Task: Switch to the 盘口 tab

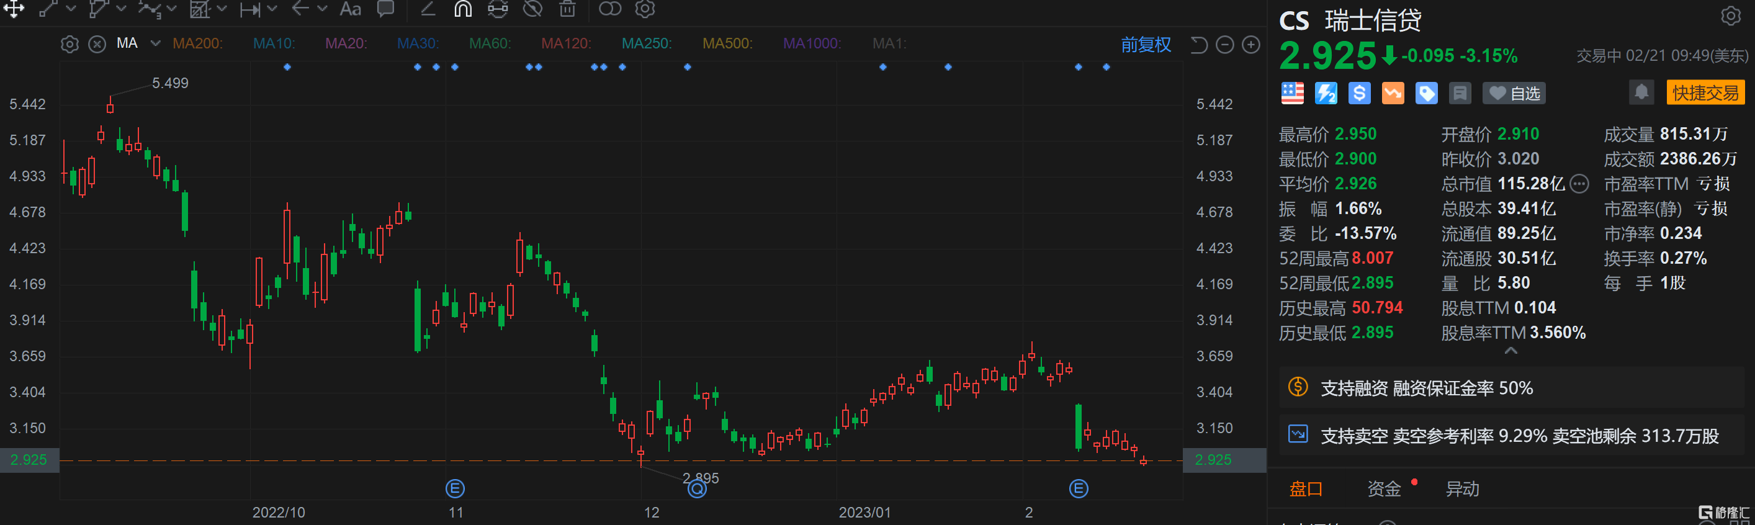Action: coord(1305,489)
